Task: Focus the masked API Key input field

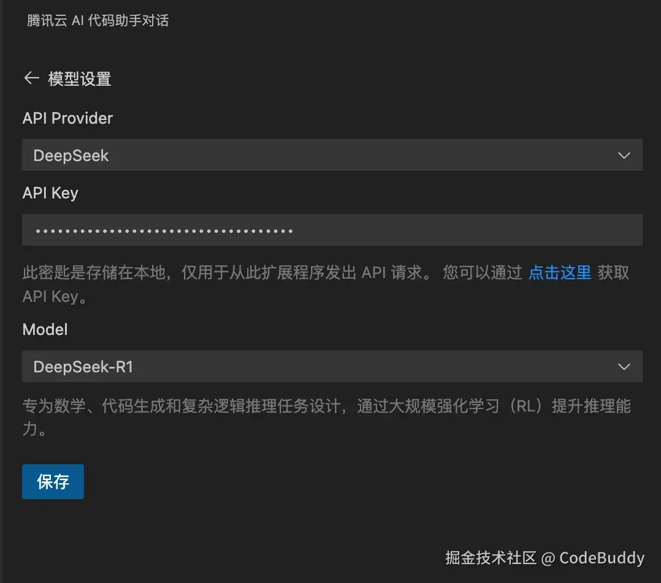Action: pyautogui.click(x=332, y=230)
